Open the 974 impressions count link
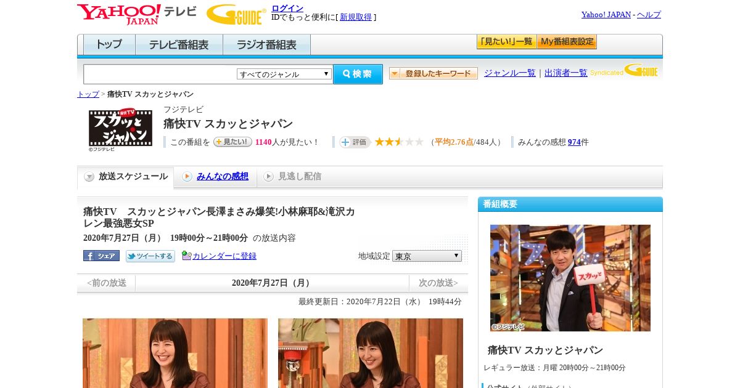This screenshot has width=740, height=388. [574, 142]
